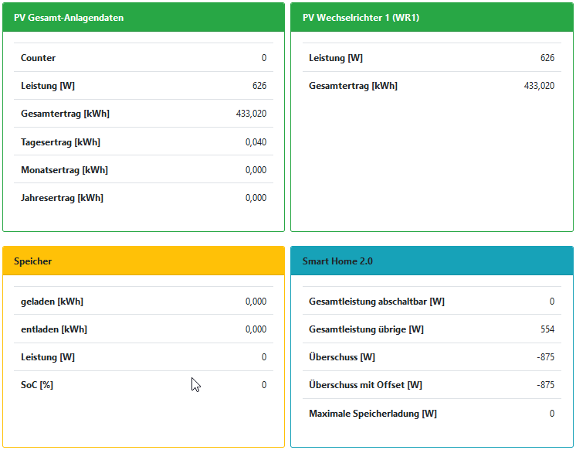Click Gesamtleistung abschaltbar [W] label
The height and width of the screenshot is (450, 576).
click(376, 302)
